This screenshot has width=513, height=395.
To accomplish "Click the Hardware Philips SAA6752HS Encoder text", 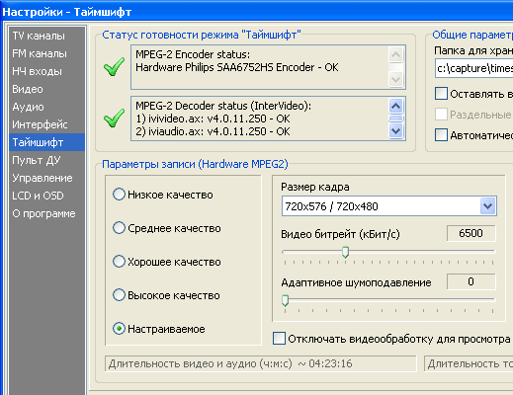I will [237, 67].
